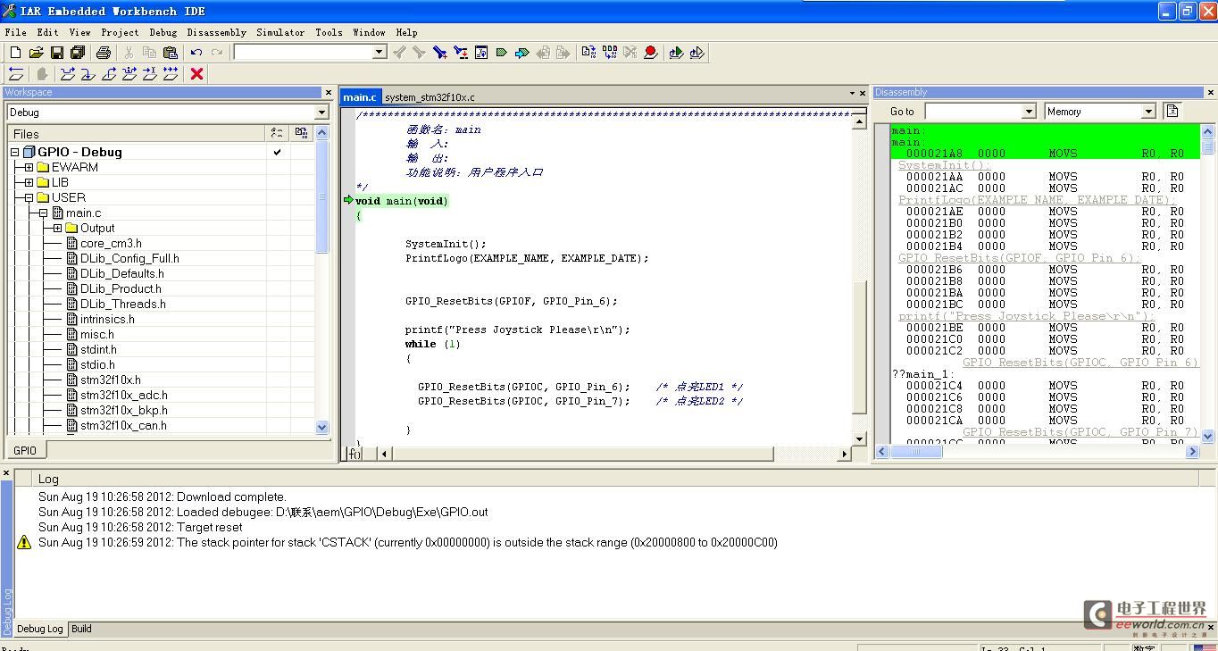Close the Workspace panel

(x=328, y=92)
